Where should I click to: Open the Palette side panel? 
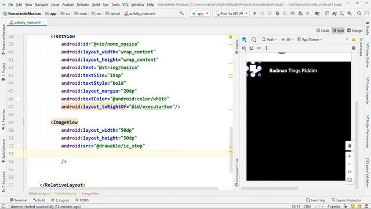click(x=237, y=46)
